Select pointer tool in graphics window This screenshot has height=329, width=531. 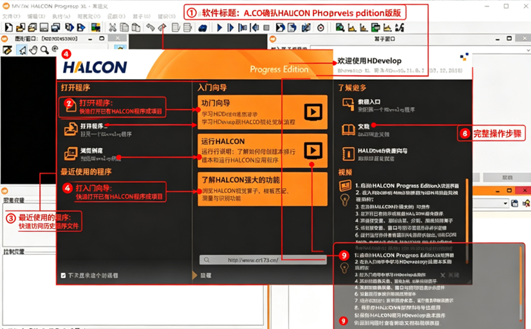click(x=23, y=50)
